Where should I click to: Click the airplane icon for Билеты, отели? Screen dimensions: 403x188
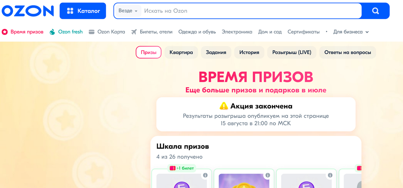click(134, 32)
